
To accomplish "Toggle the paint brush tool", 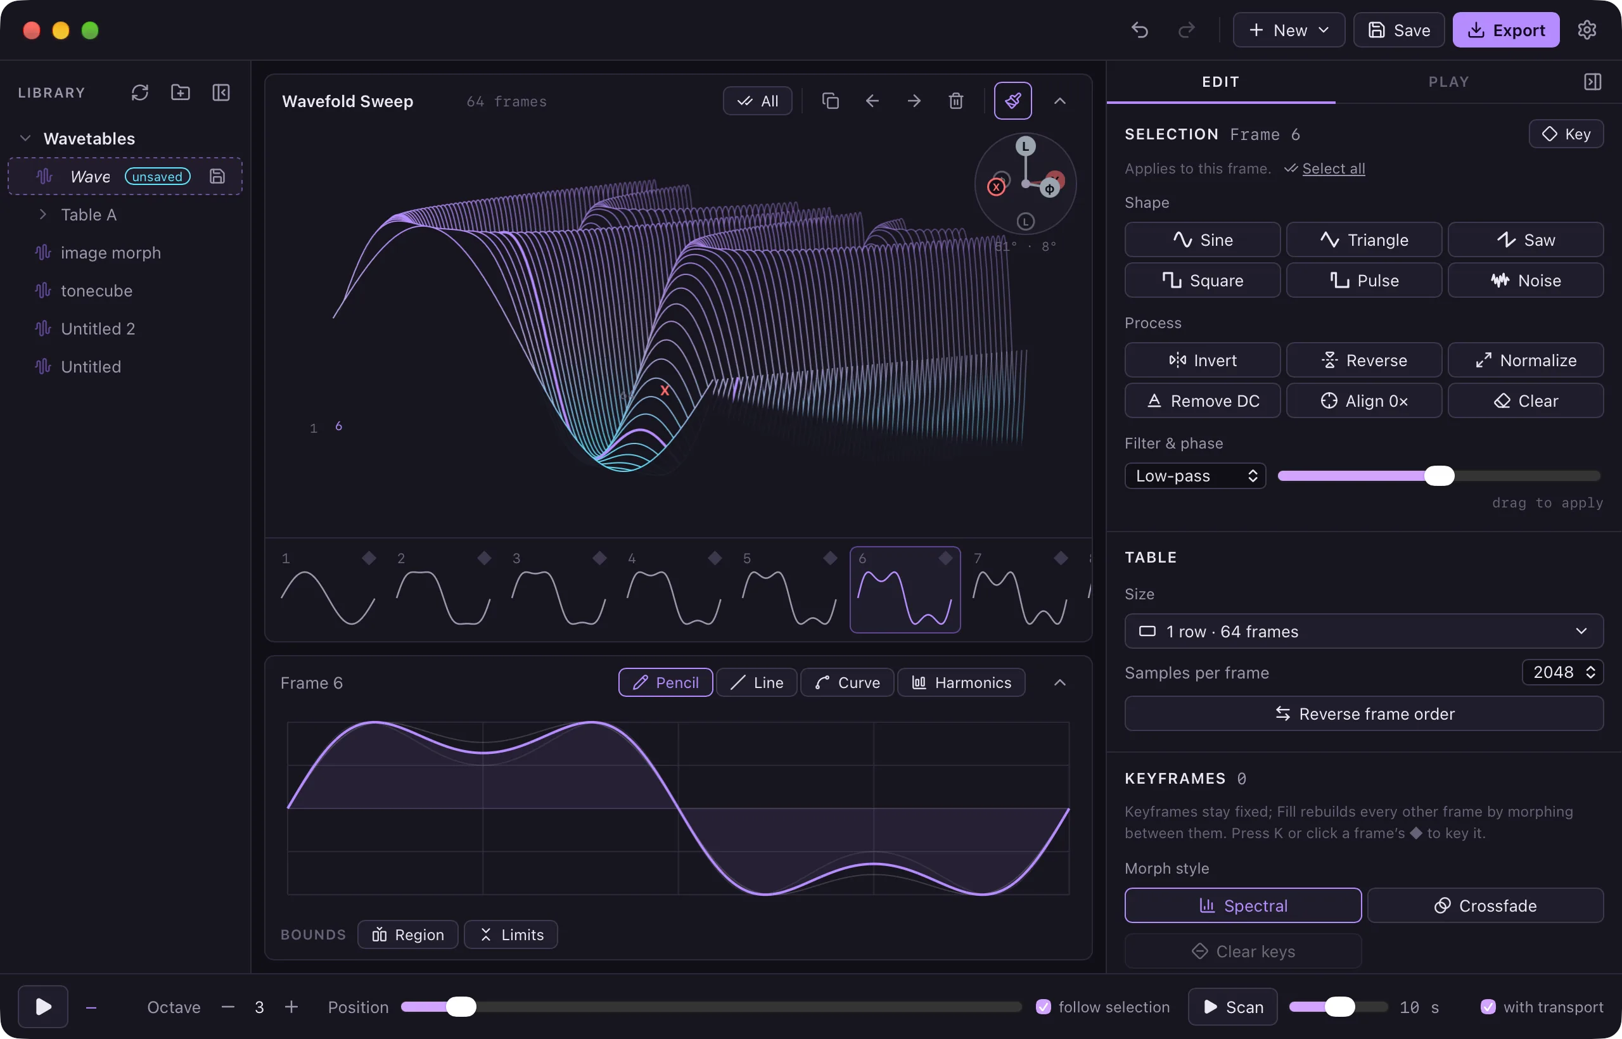I will pyautogui.click(x=1012, y=101).
